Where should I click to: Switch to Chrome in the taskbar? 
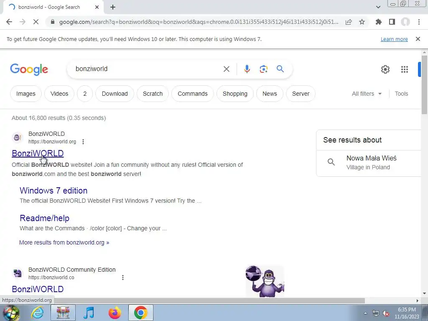[x=140, y=313]
